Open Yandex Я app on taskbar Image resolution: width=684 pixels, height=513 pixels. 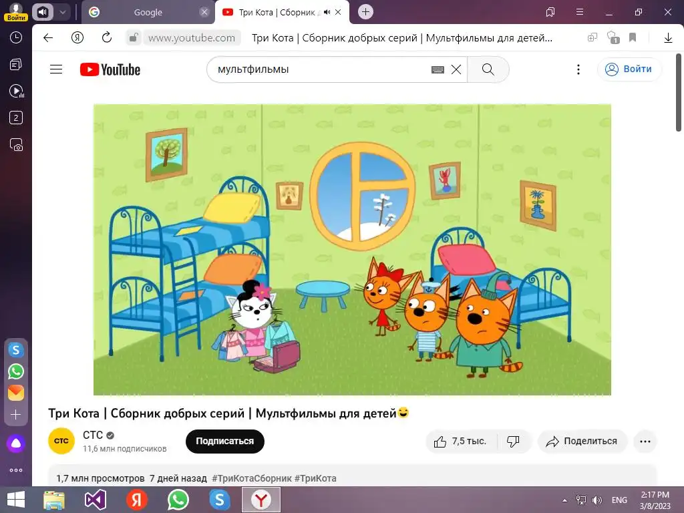point(136,500)
